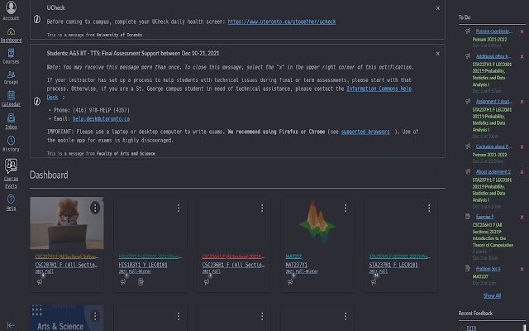Click the CSC207H1 card cover image
Viewport: 529px width, 331px height.
tap(67, 223)
